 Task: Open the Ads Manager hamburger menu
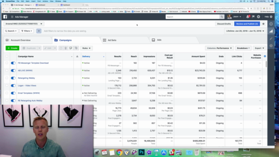click(12, 17)
